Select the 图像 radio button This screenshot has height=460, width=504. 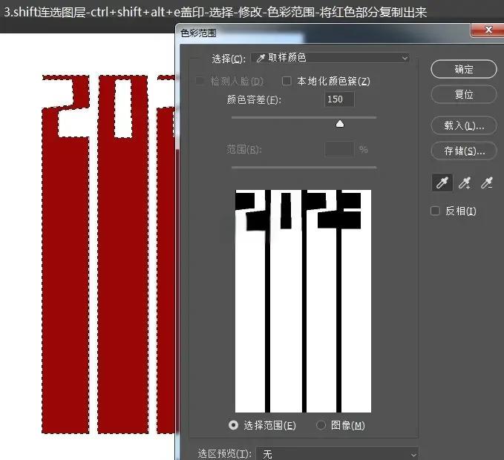[x=321, y=425]
